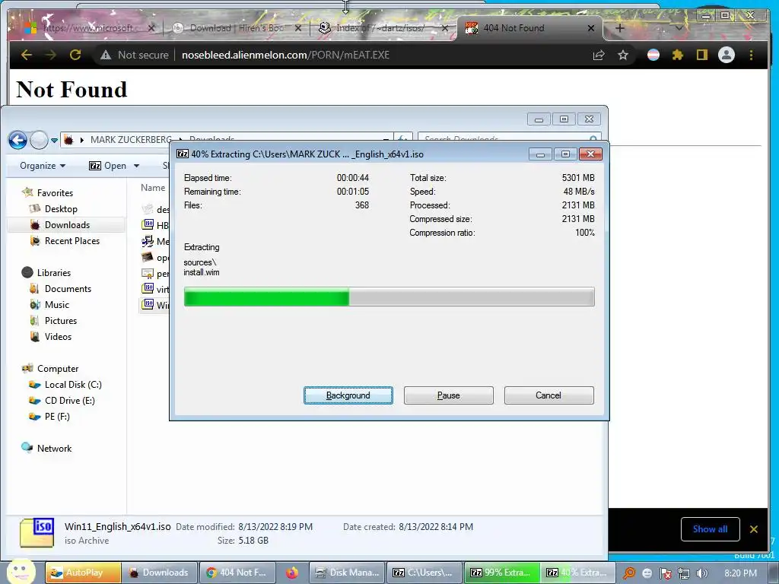Open CD Drive (E:)

tap(62, 400)
